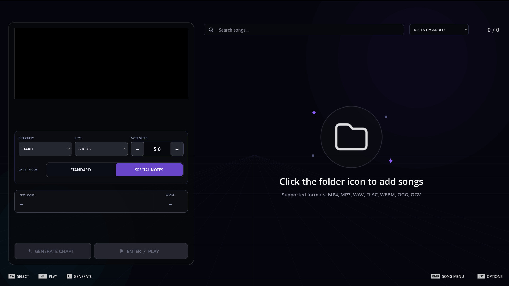Image resolution: width=509 pixels, height=286 pixels.
Task: Click the ENTER / PLAY button
Action: [141, 251]
